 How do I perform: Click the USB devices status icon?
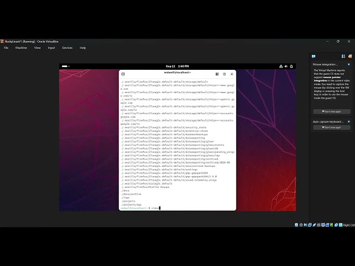315,225
